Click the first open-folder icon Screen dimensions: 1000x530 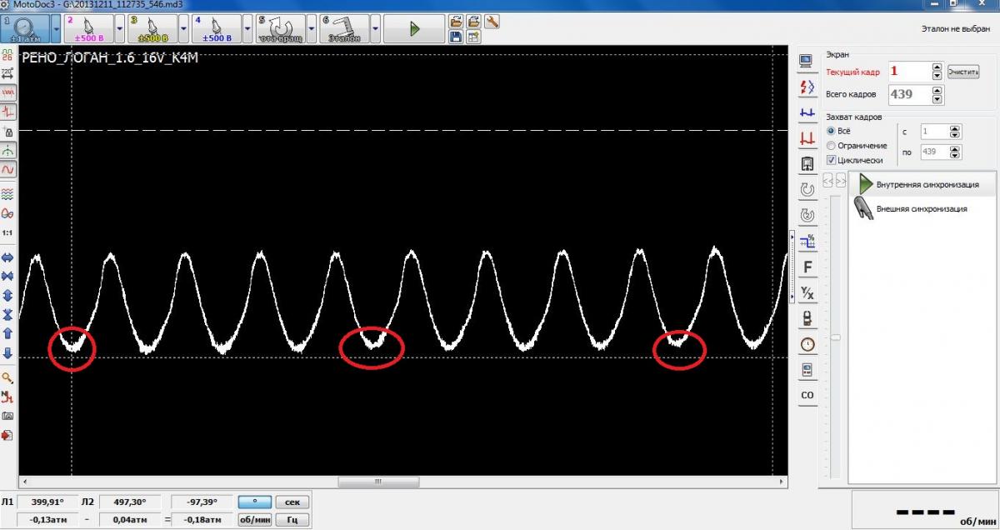[456, 22]
